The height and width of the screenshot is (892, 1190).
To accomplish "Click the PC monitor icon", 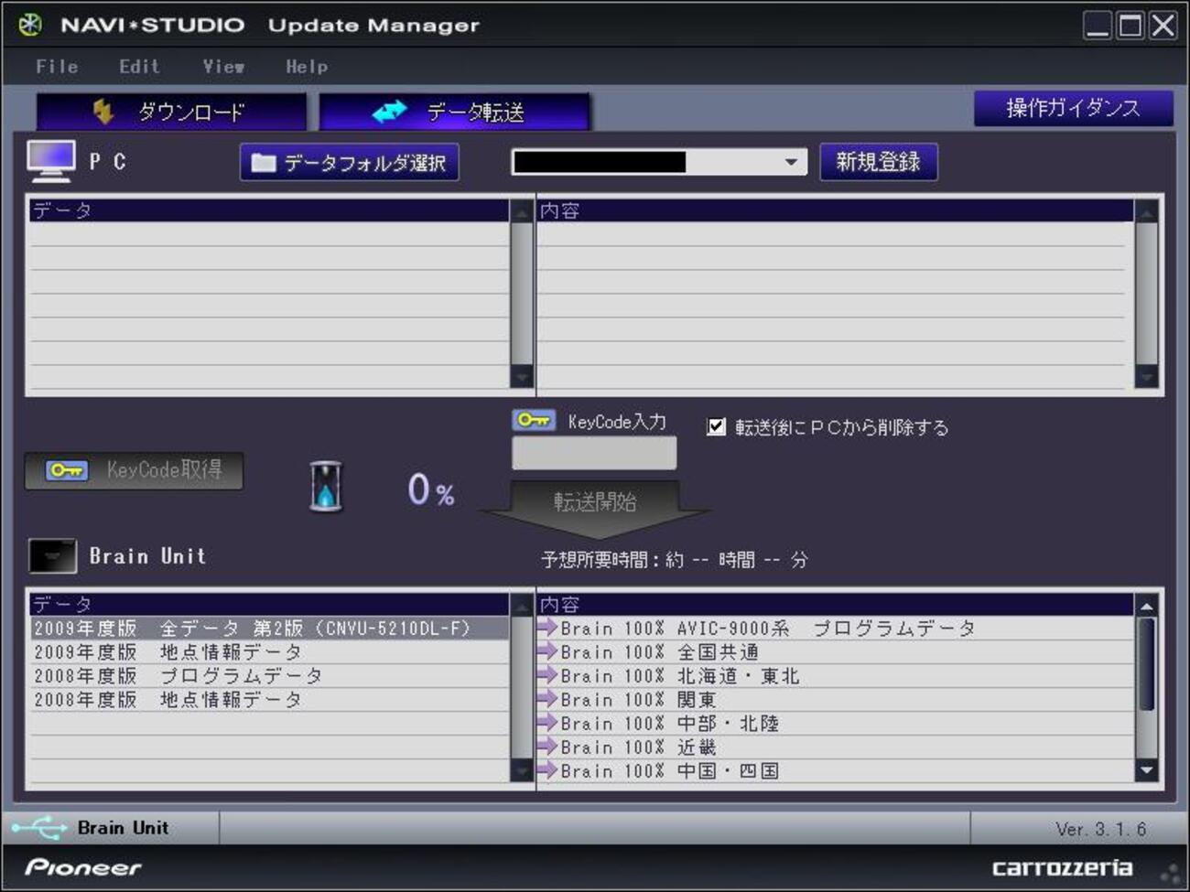I will (51, 161).
